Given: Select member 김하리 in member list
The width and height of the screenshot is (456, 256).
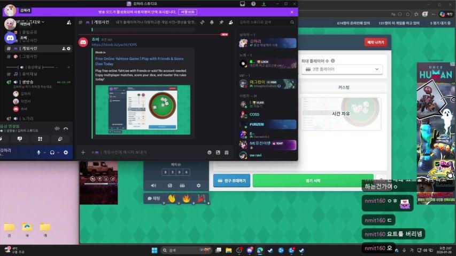Looking at the screenshot, I should click(267, 43).
